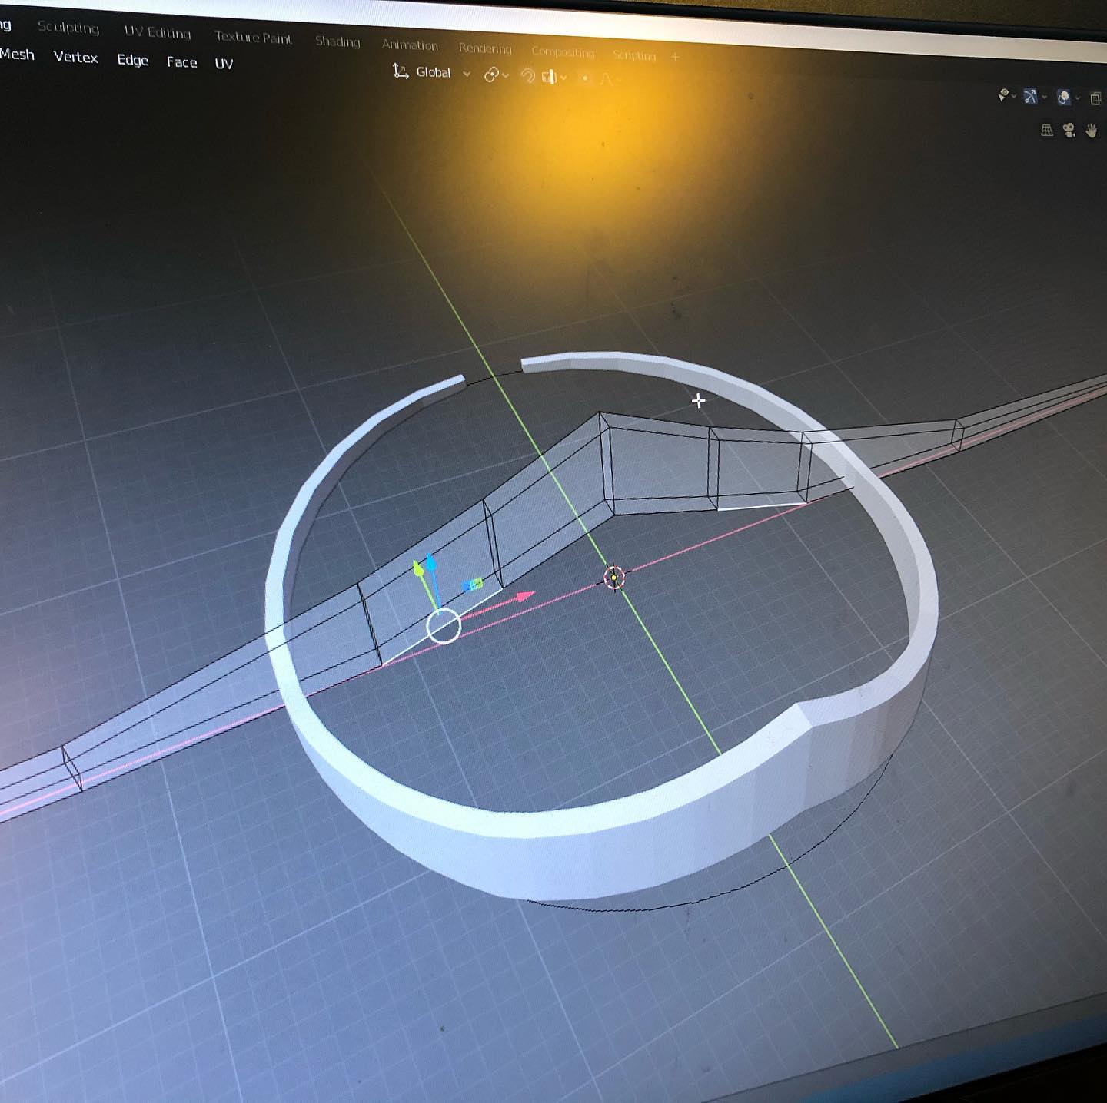Open the Vertex menu

[x=75, y=57]
